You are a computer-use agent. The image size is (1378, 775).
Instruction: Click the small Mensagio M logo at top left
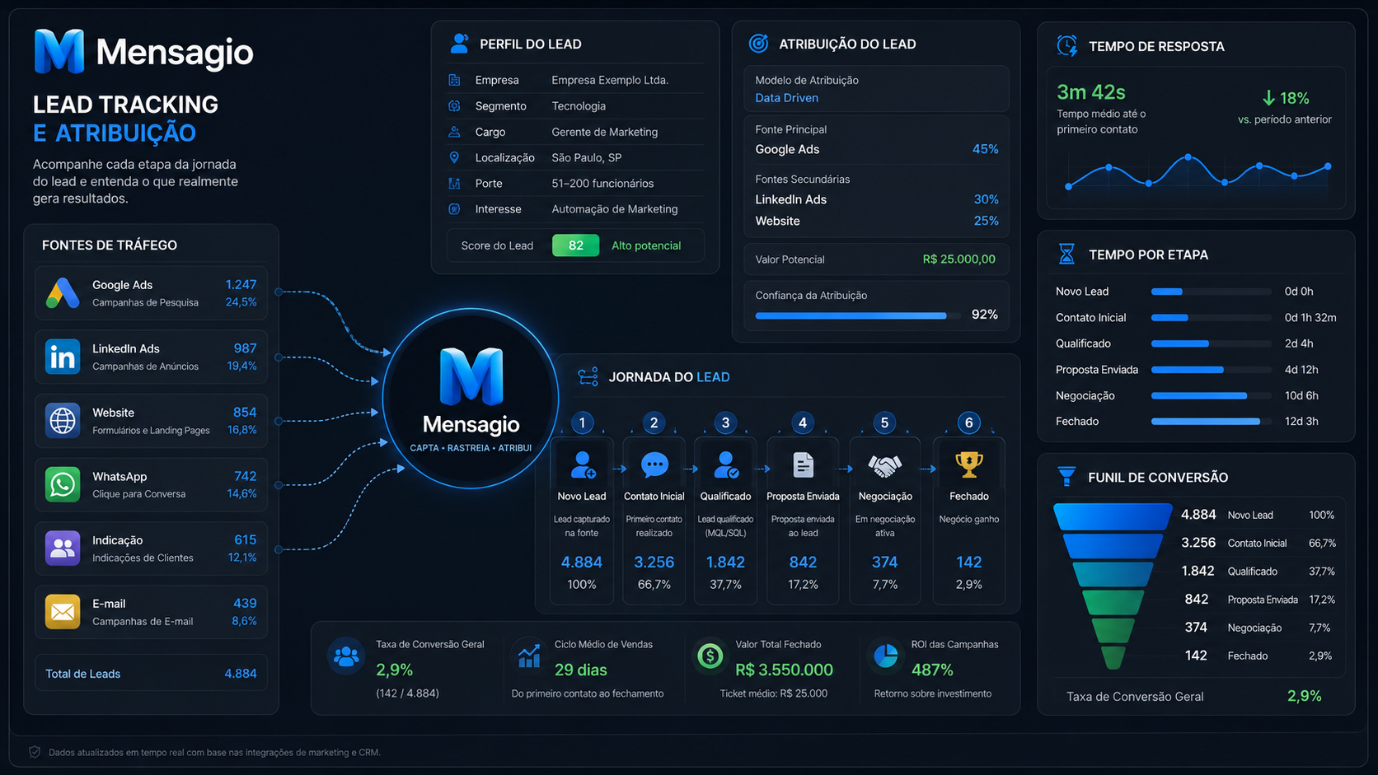[x=59, y=51]
